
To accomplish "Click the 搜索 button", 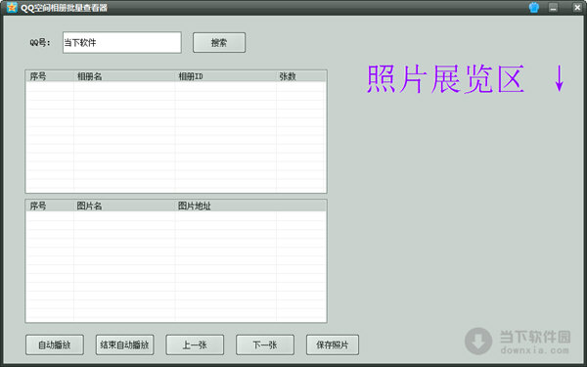I will click(x=219, y=42).
